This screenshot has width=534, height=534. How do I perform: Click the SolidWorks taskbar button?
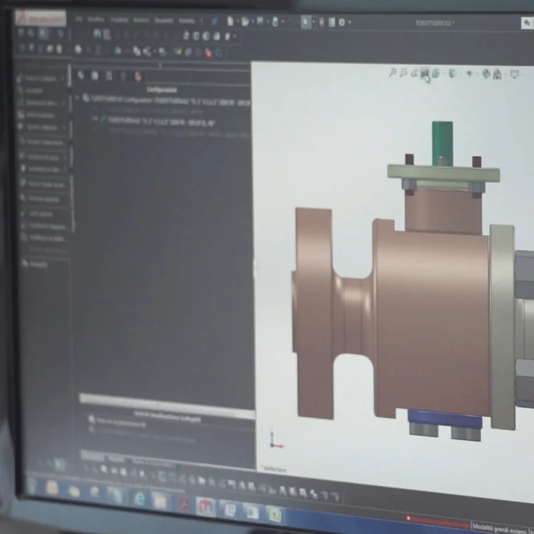click(206, 507)
